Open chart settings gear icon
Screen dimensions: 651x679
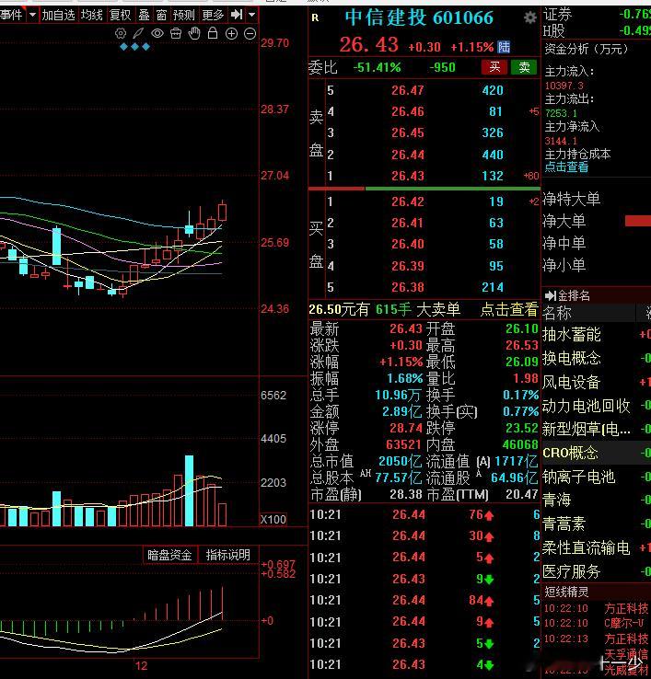pos(121,33)
